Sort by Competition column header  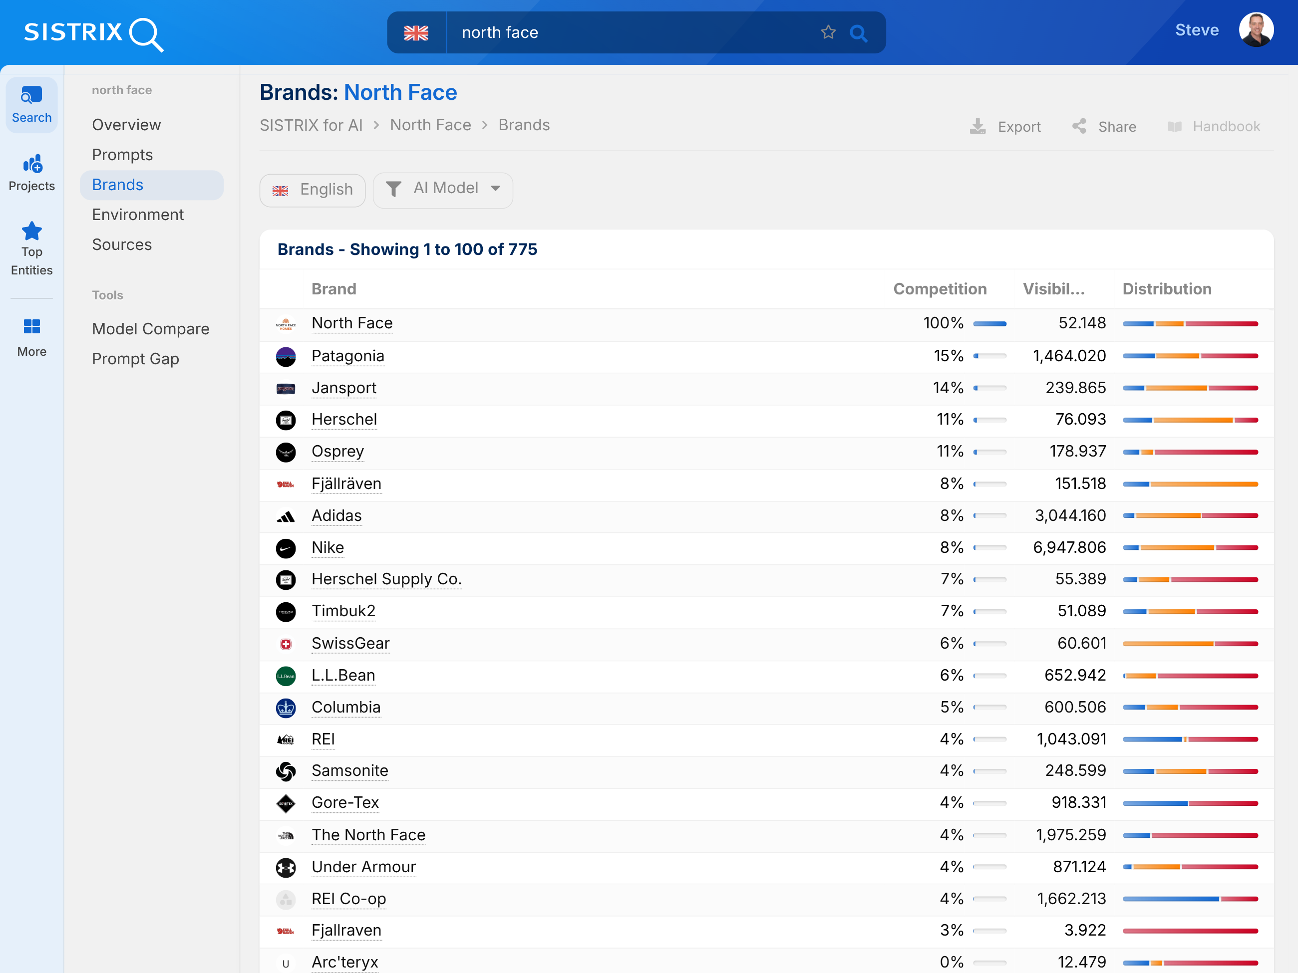coord(940,289)
